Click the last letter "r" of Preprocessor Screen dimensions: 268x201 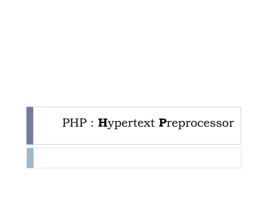tap(232, 124)
